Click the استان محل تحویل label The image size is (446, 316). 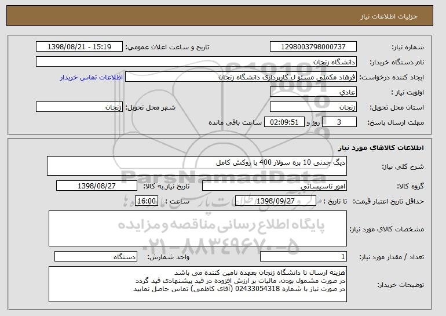point(397,107)
